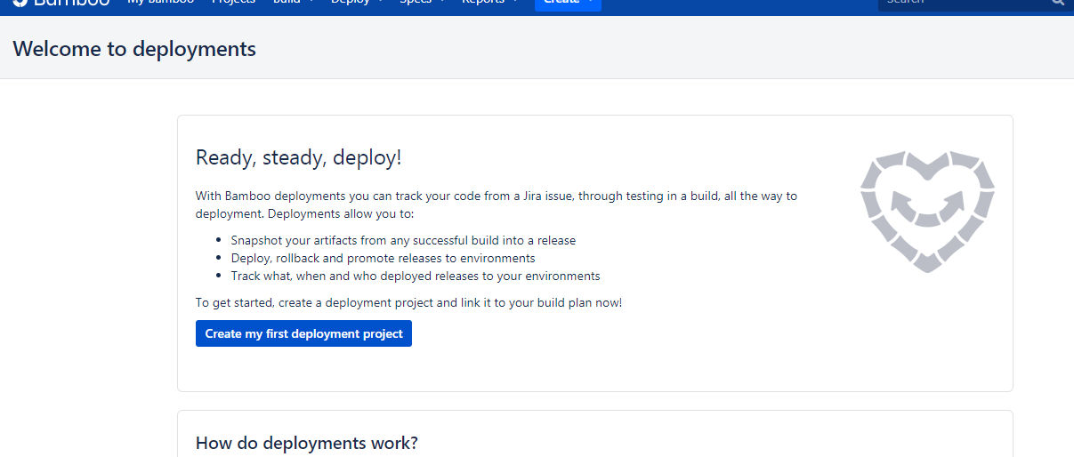Click 'To get started, create a deployment project' text

[409, 302]
